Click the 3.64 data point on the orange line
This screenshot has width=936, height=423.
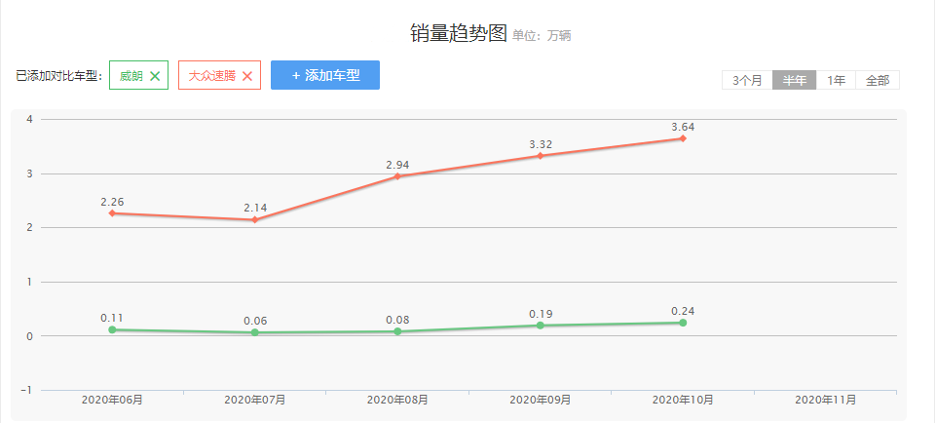pyautogui.click(x=683, y=138)
